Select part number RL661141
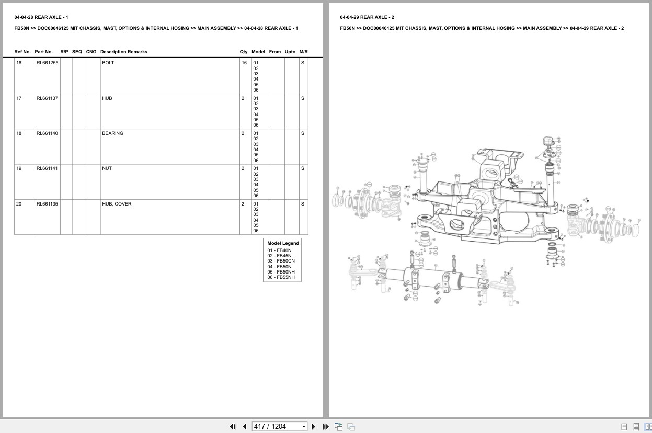 click(x=47, y=168)
